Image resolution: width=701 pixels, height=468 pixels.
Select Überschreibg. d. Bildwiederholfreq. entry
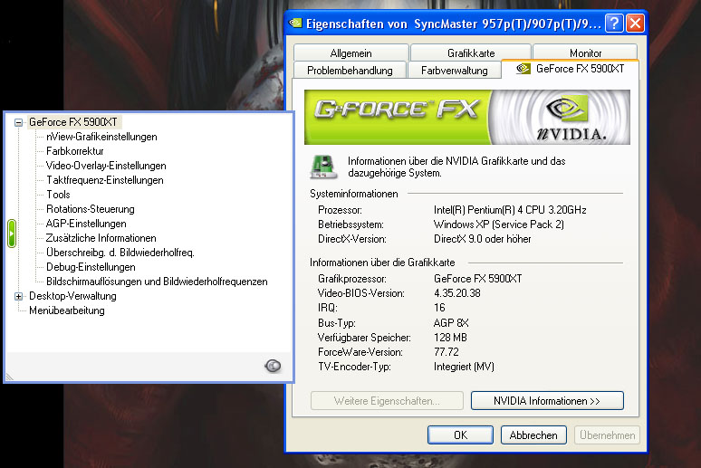pos(120,253)
